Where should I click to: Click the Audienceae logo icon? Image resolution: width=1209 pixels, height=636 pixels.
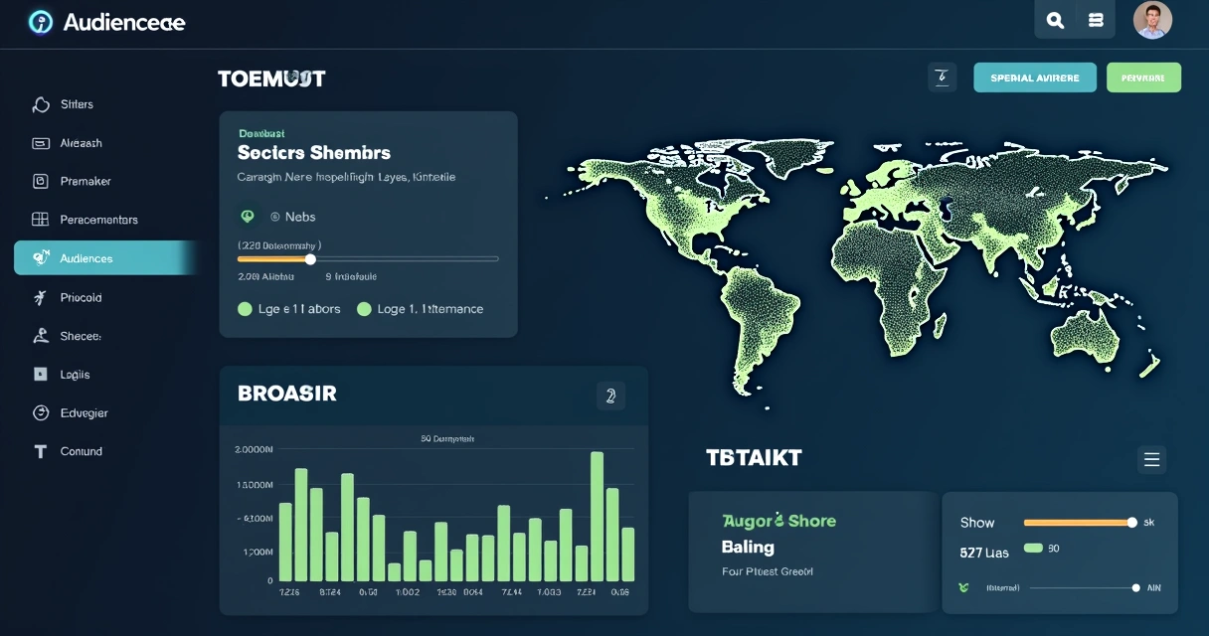40,21
